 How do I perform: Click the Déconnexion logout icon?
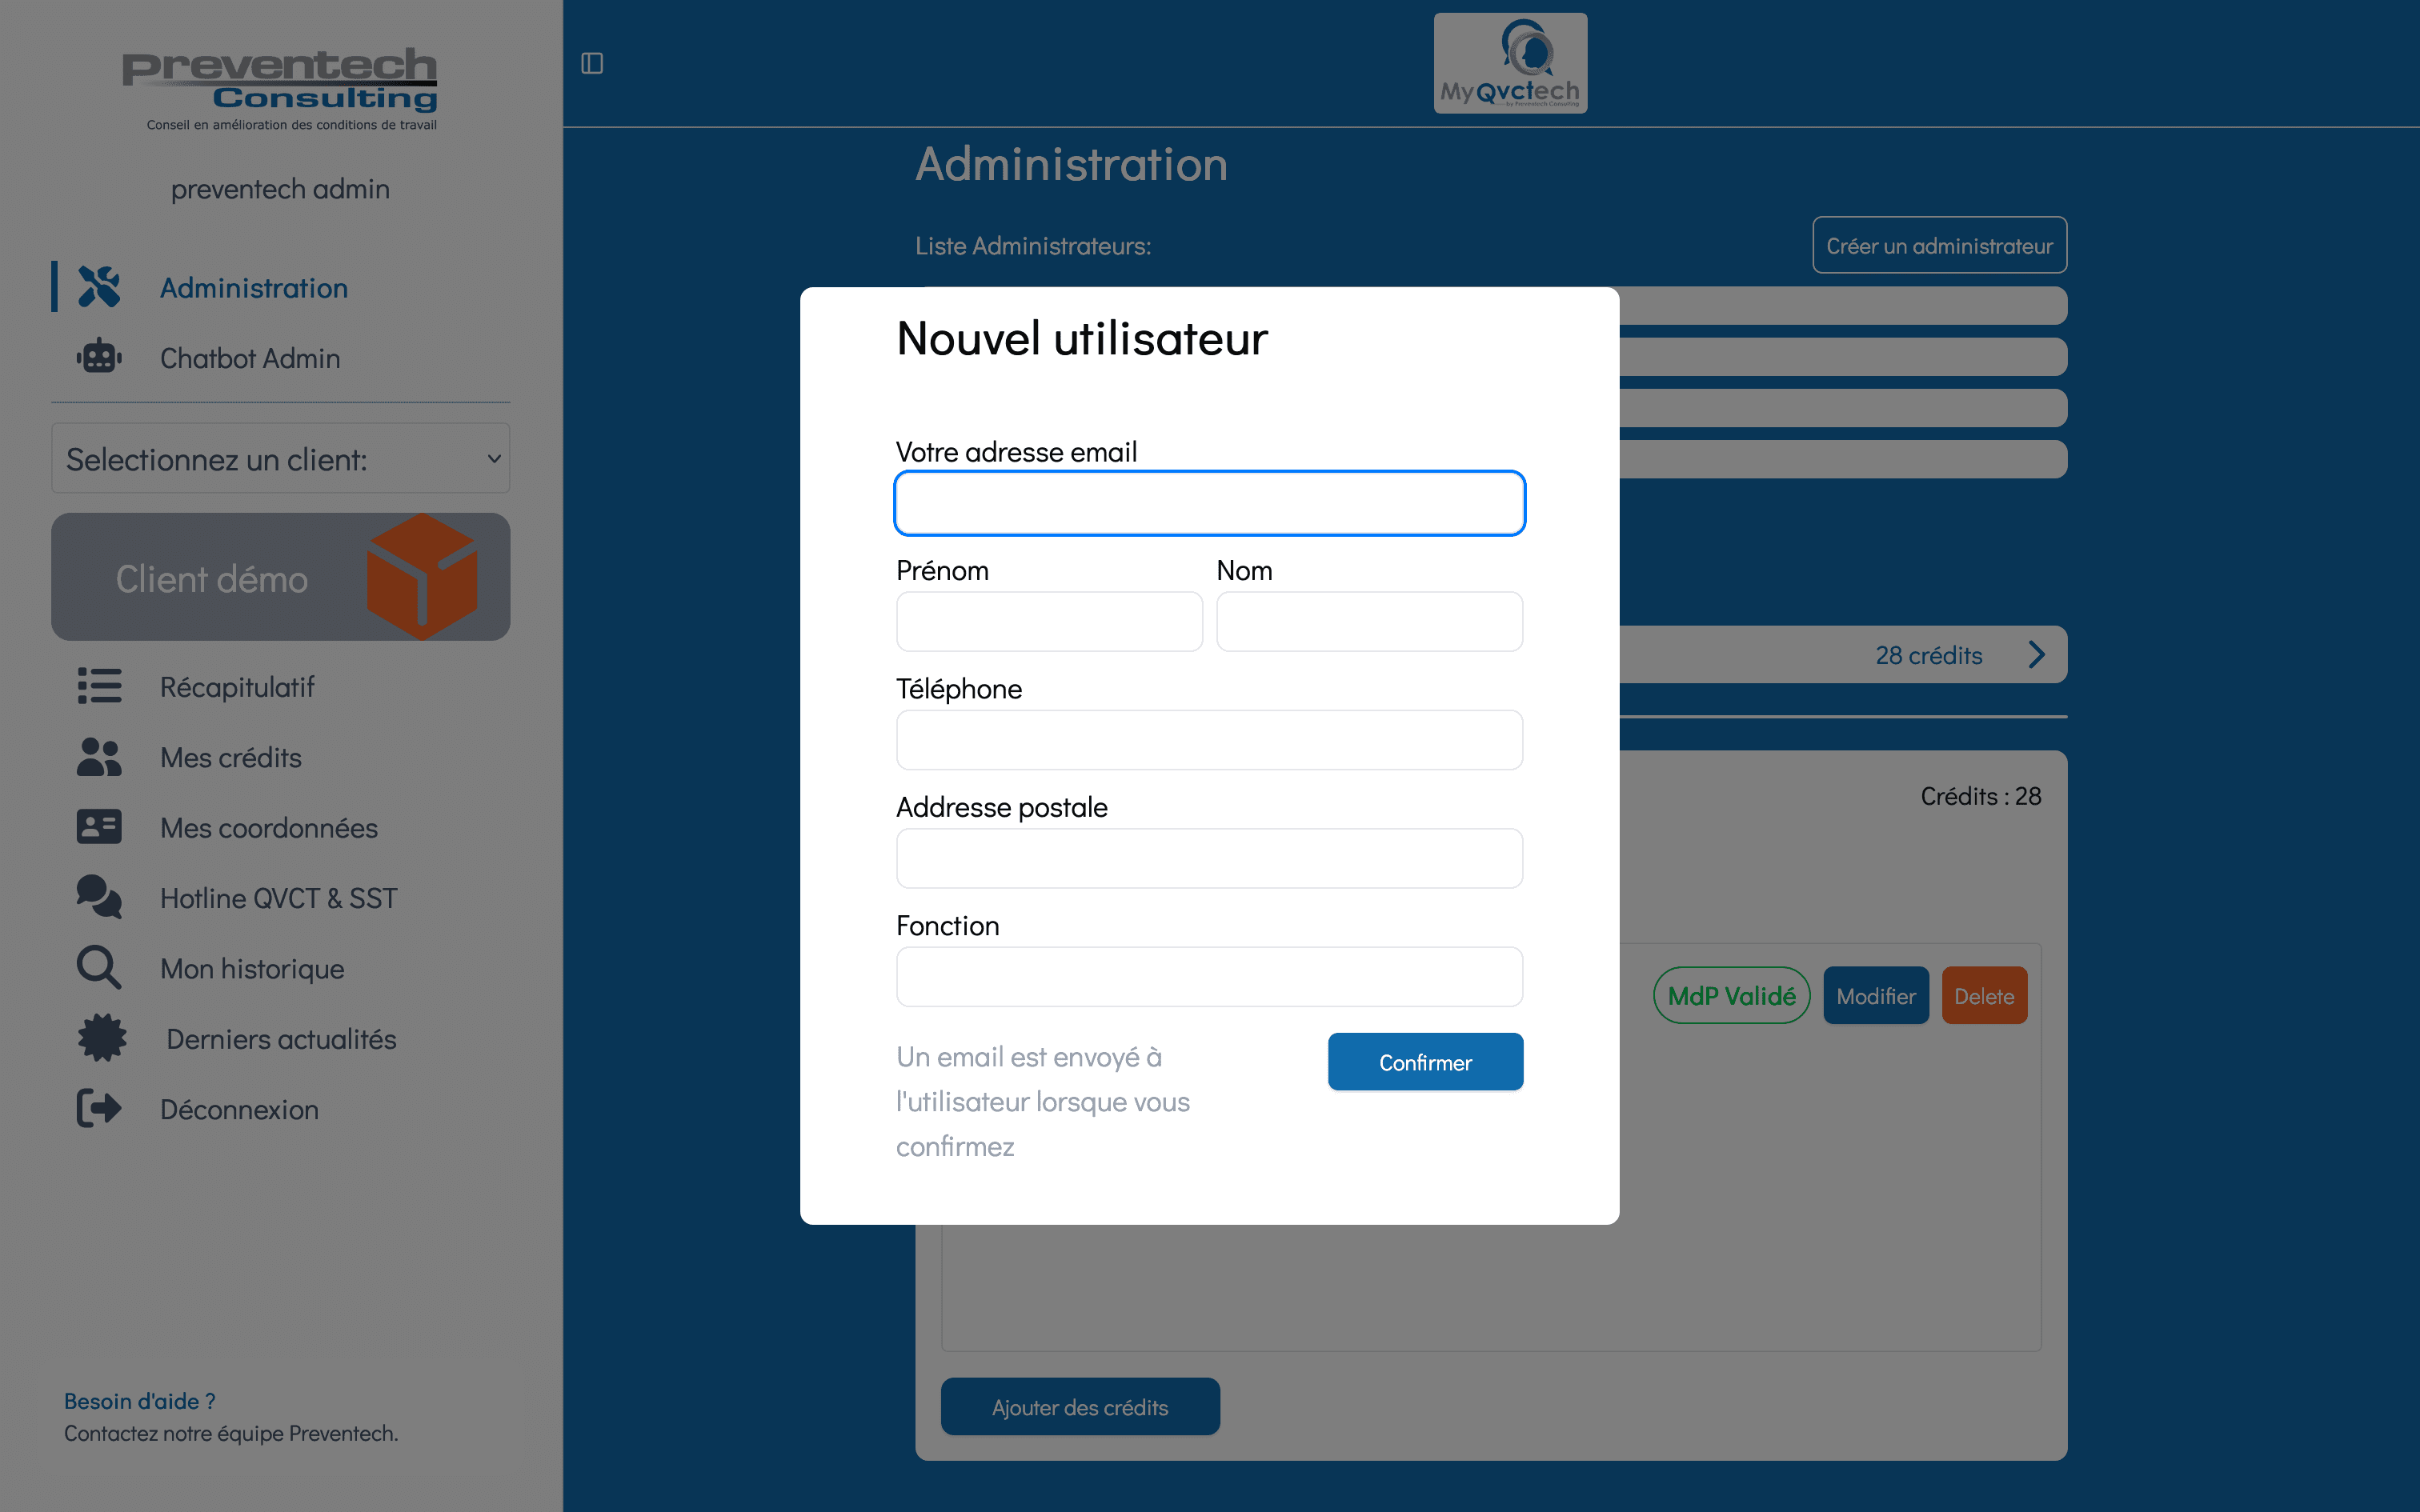[x=99, y=1109]
